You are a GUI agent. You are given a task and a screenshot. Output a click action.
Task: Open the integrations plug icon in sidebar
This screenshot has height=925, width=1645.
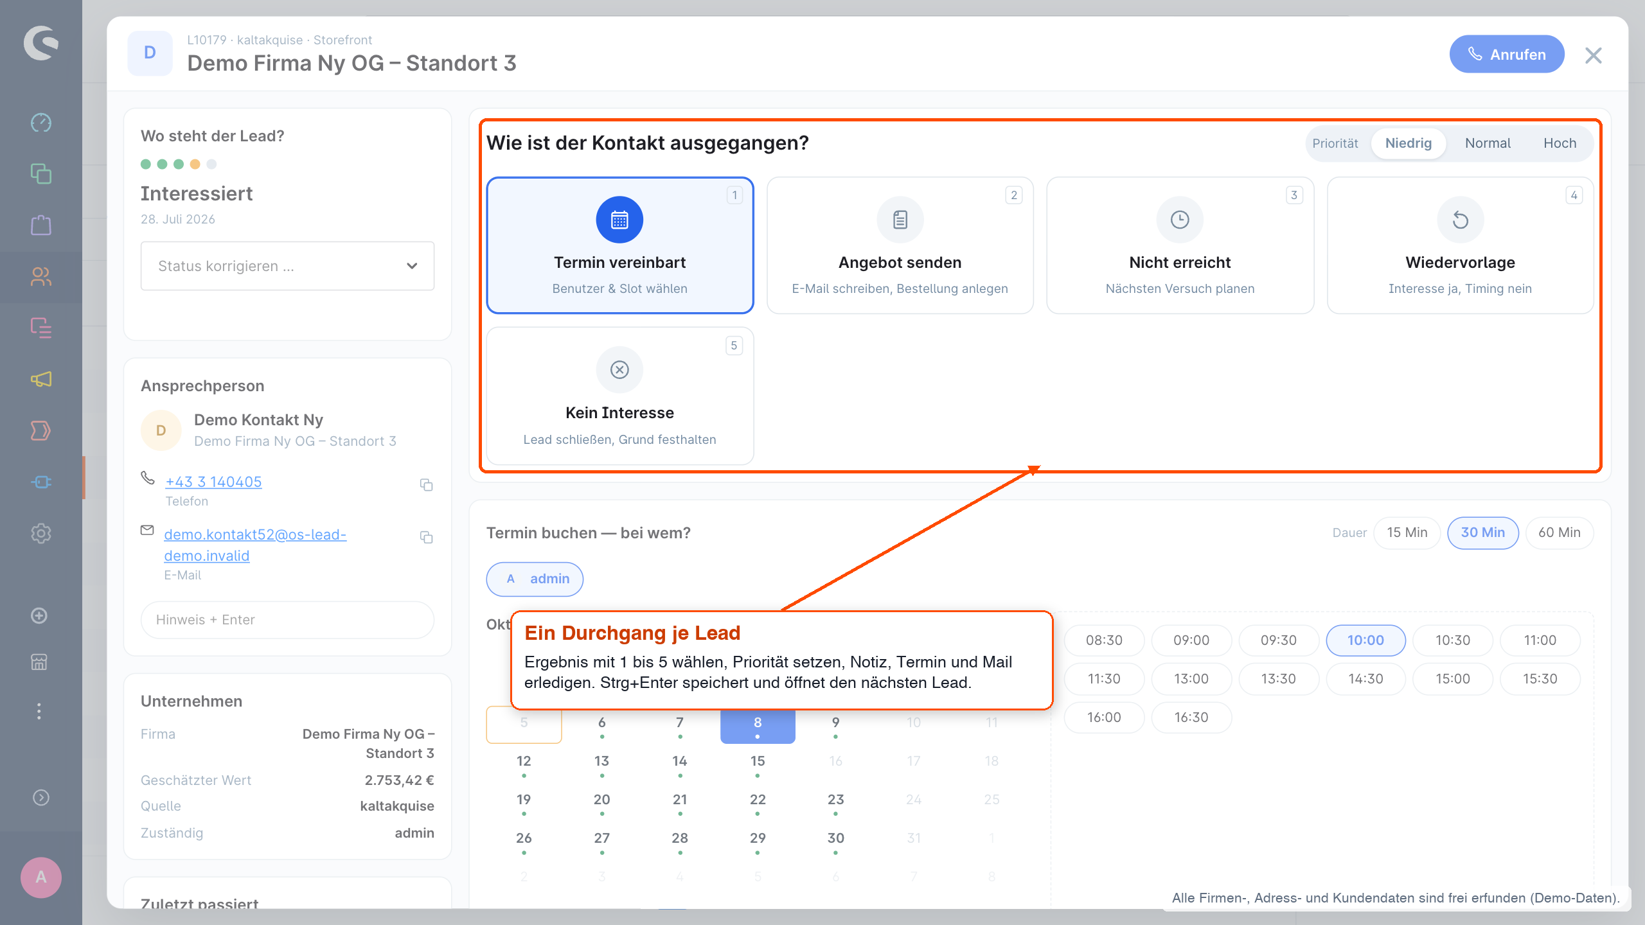(41, 482)
